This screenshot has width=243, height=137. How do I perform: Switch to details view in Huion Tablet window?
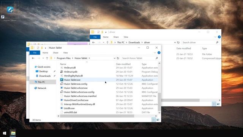[x=153, y=120]
